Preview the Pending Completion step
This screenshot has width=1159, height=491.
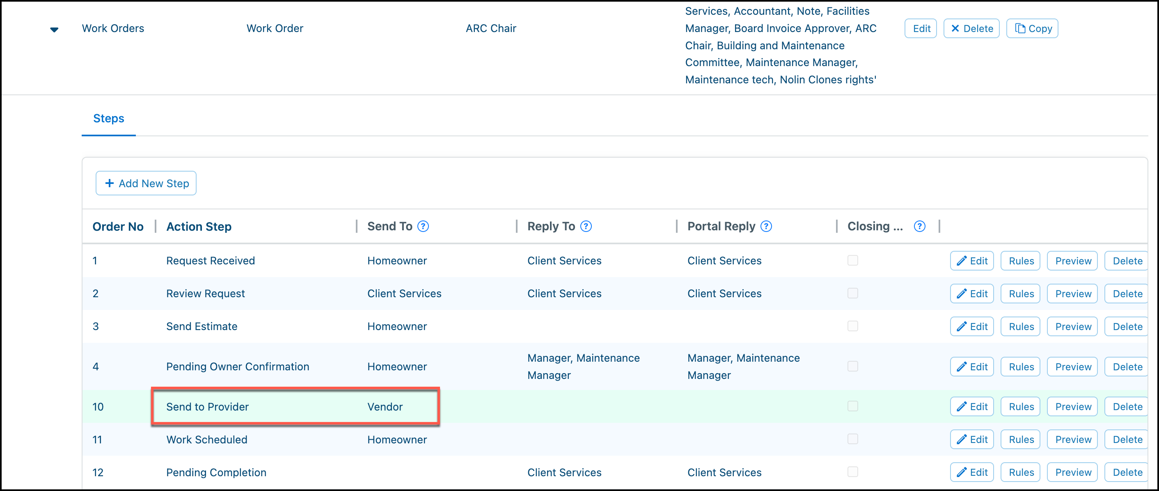pyautogui.click(x=1073, y=472)
